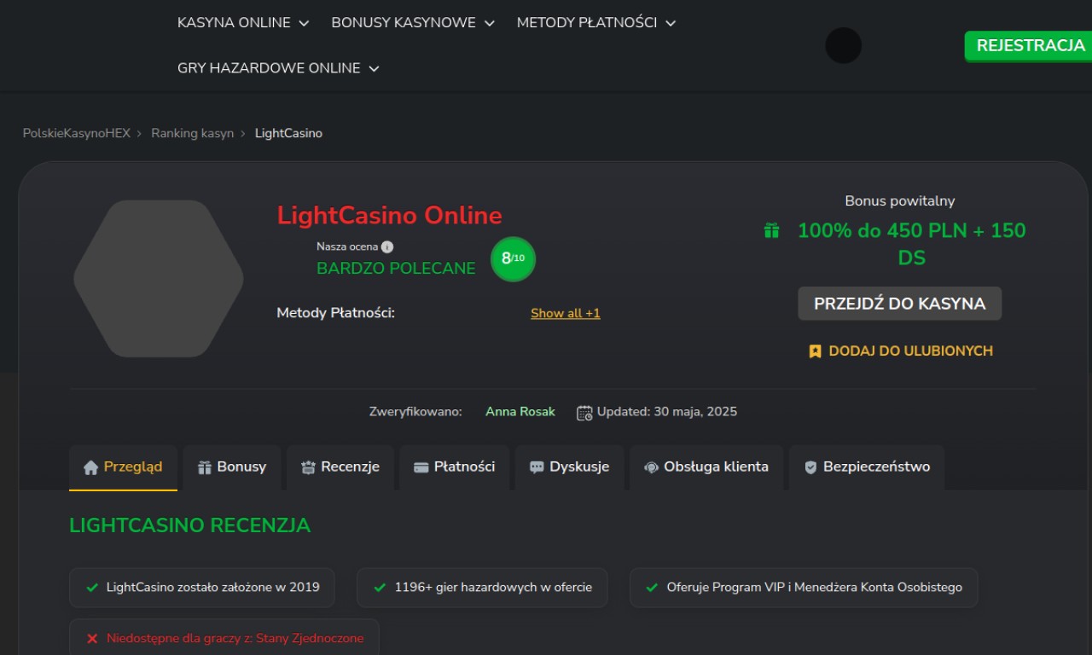This screenshot has width=1092, height=655.
Task: Switch to the Recenzje tab
Action: point(340,467)
